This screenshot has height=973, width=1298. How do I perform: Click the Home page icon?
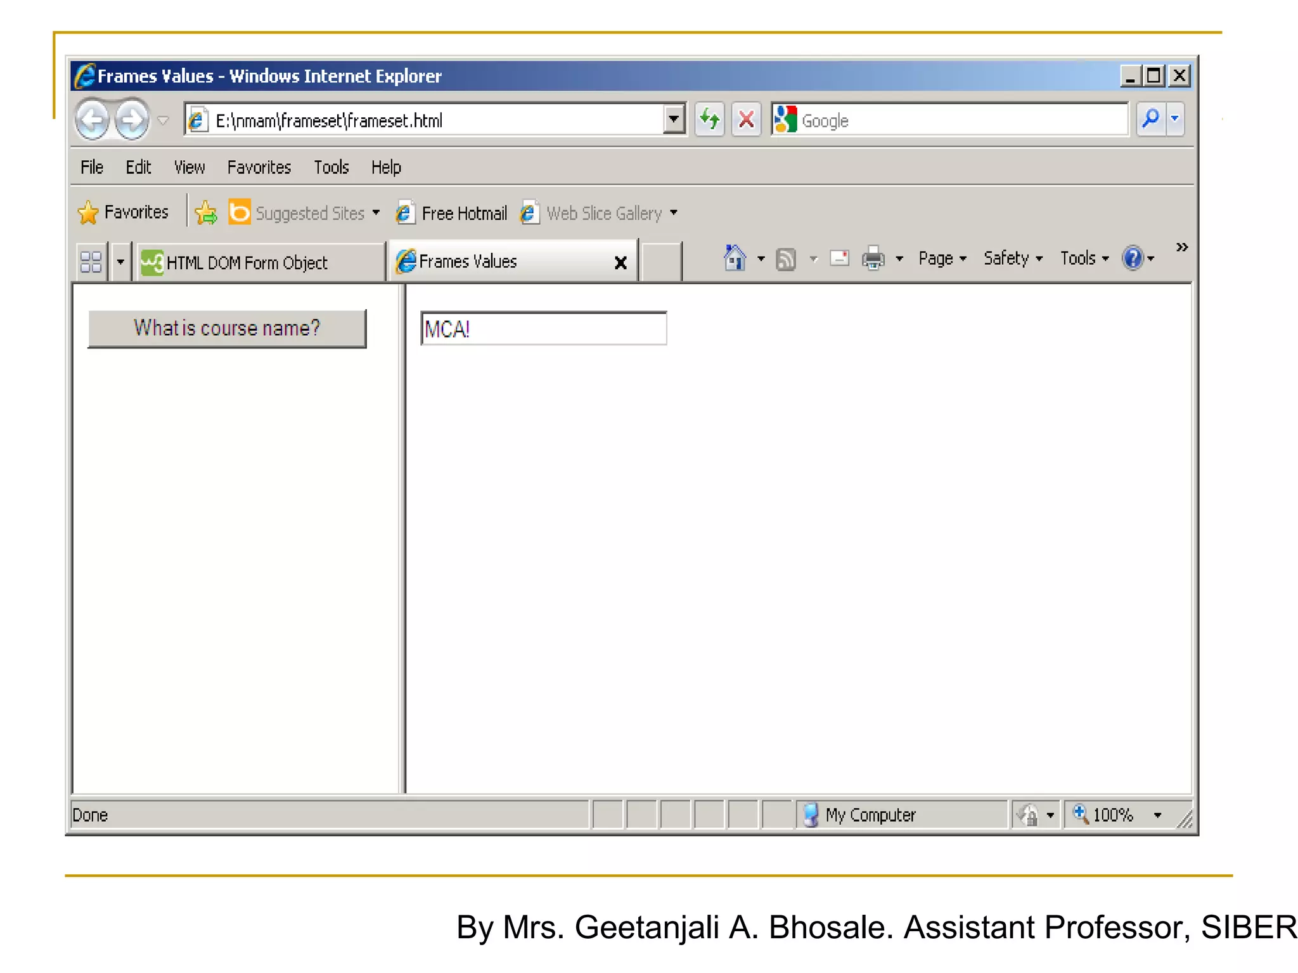[x=735, y=258]
